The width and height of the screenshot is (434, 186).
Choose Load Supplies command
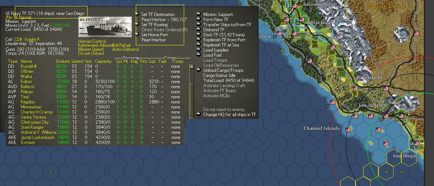[216, 50]
